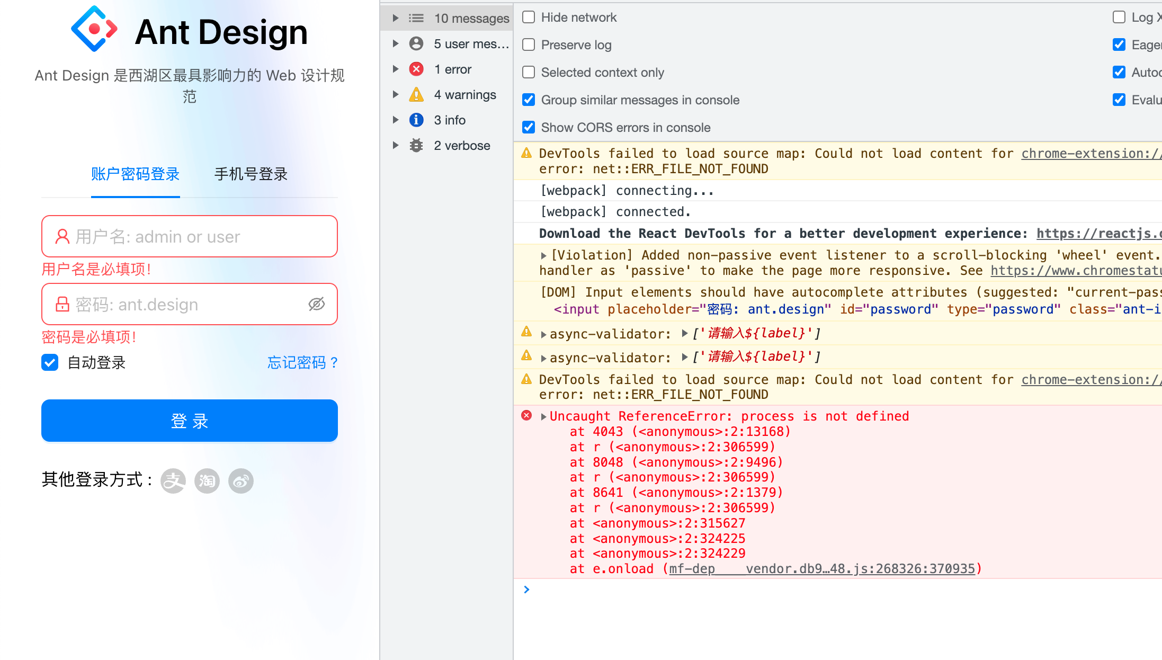Uncheck Group similar messages in console

pos(529,100)
